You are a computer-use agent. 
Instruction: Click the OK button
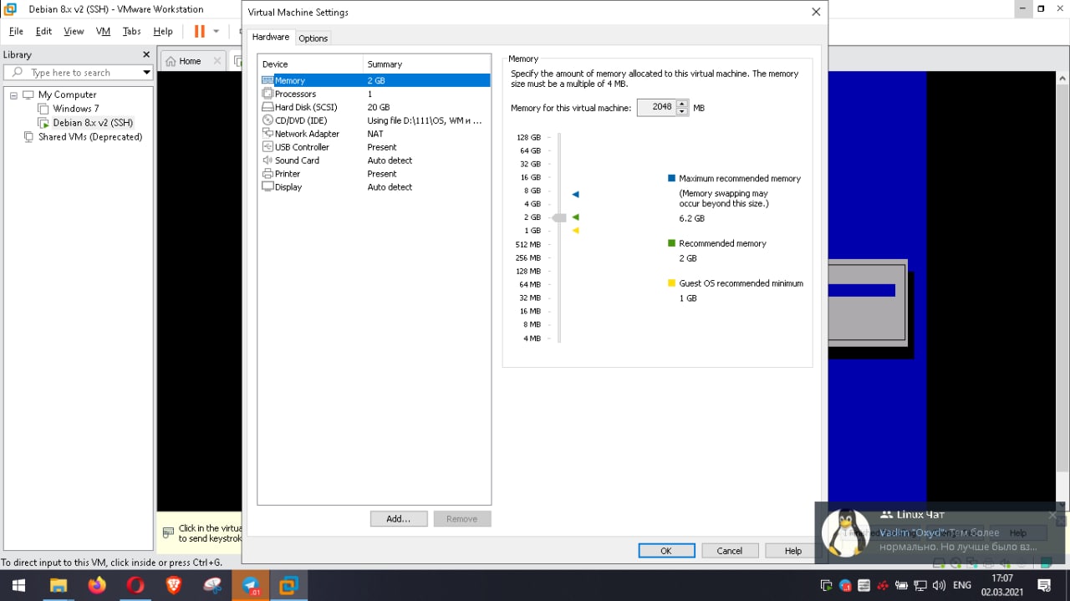tap(666, 551)
